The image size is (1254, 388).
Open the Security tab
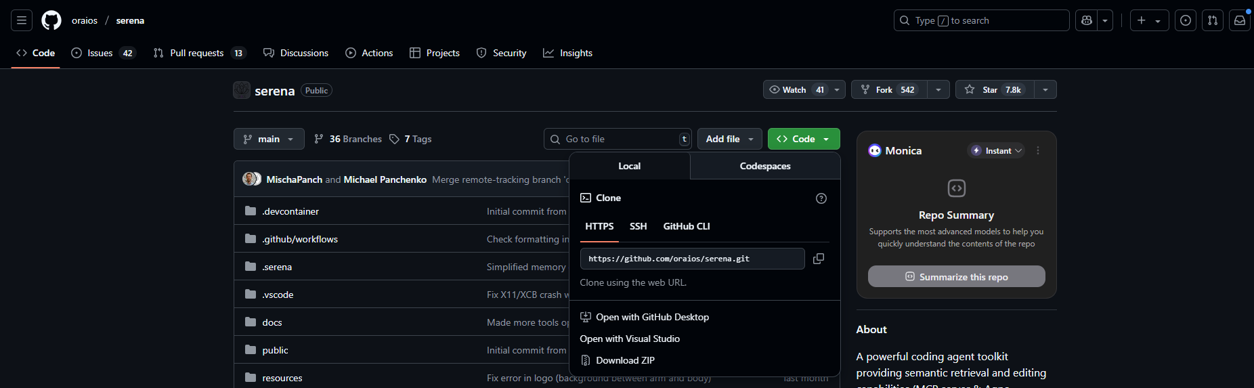(x=502, y=53)
